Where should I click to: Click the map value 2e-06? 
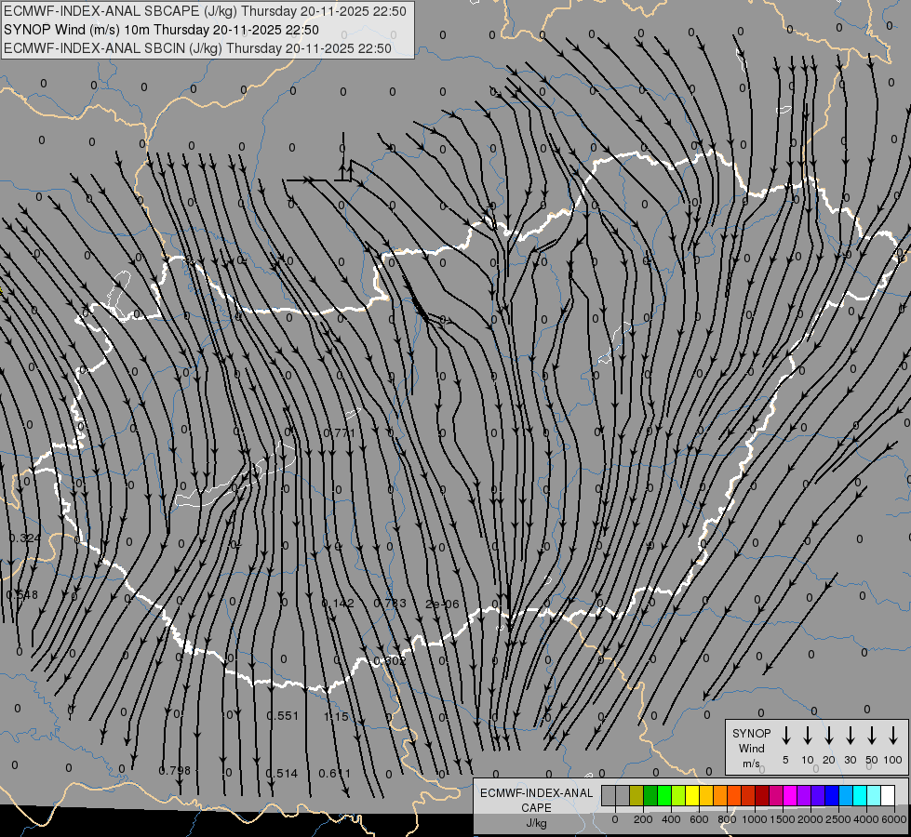coord(442,604)
